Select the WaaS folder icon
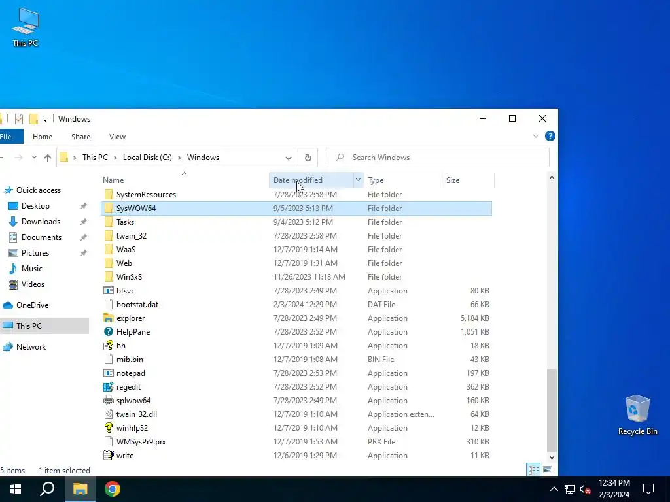 (x=109, y=249)
